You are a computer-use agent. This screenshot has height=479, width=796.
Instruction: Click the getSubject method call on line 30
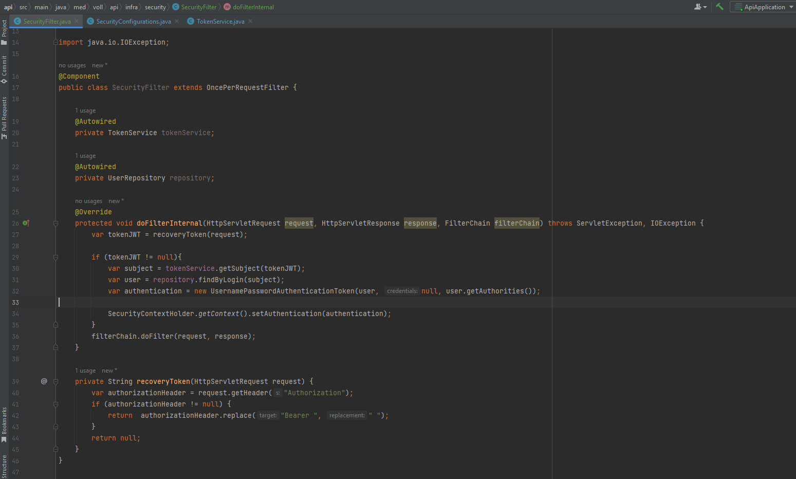(x=239, y=268)
